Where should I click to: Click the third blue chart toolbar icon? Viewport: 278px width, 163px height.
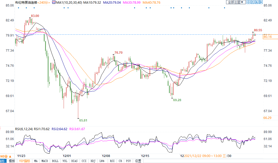click(257, 2)
